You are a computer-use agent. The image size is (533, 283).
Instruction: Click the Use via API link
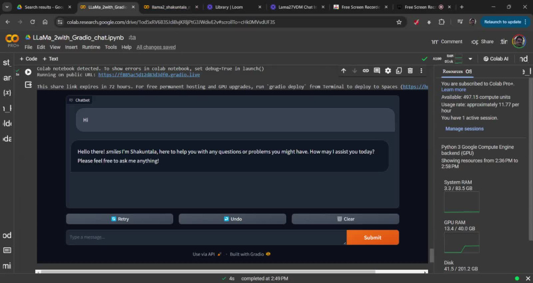click(x=207, y=254)
